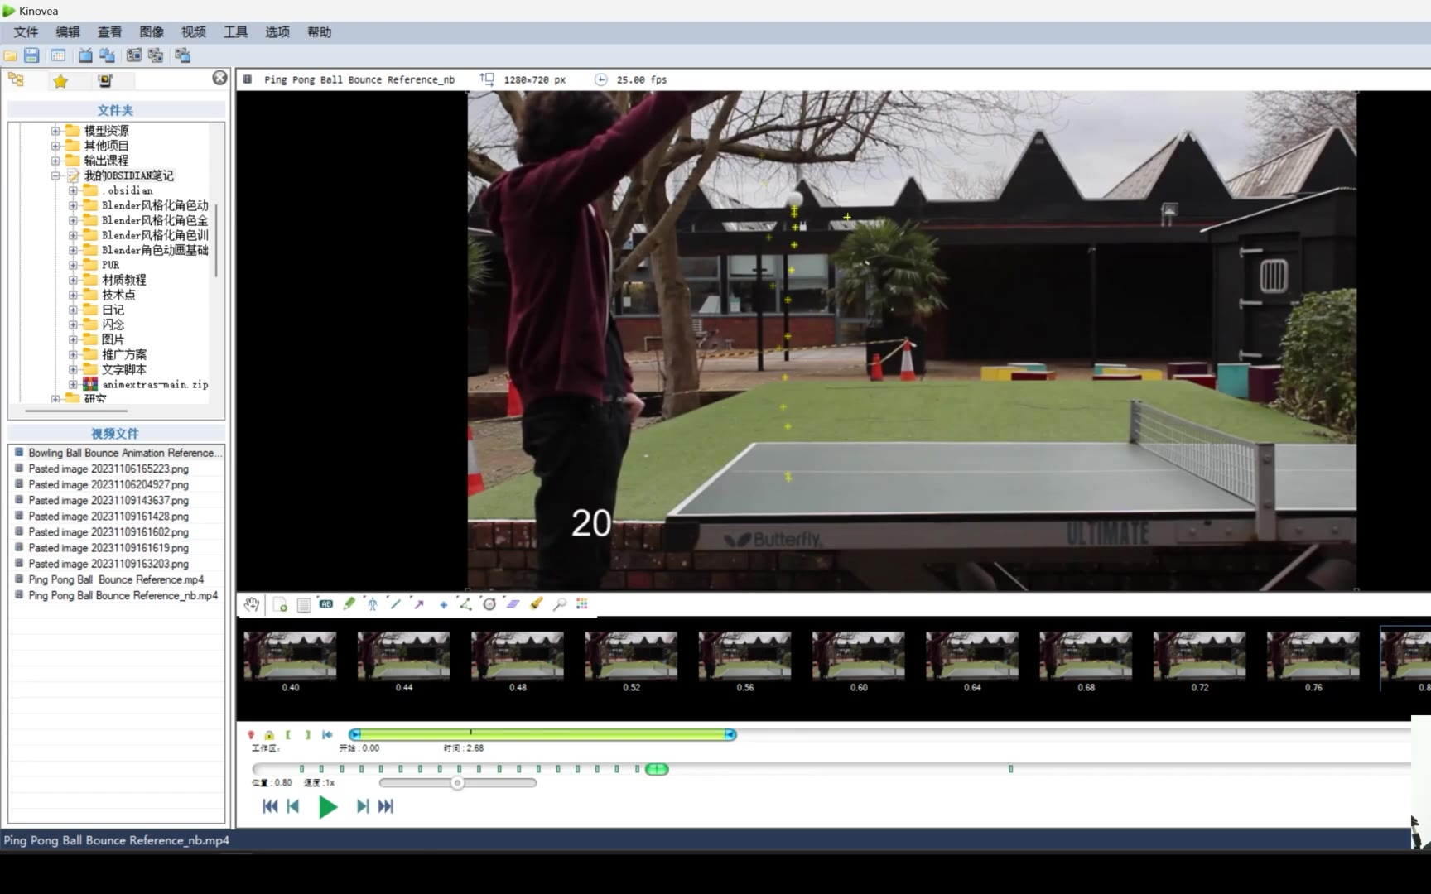Play the video

coord(328,806)
